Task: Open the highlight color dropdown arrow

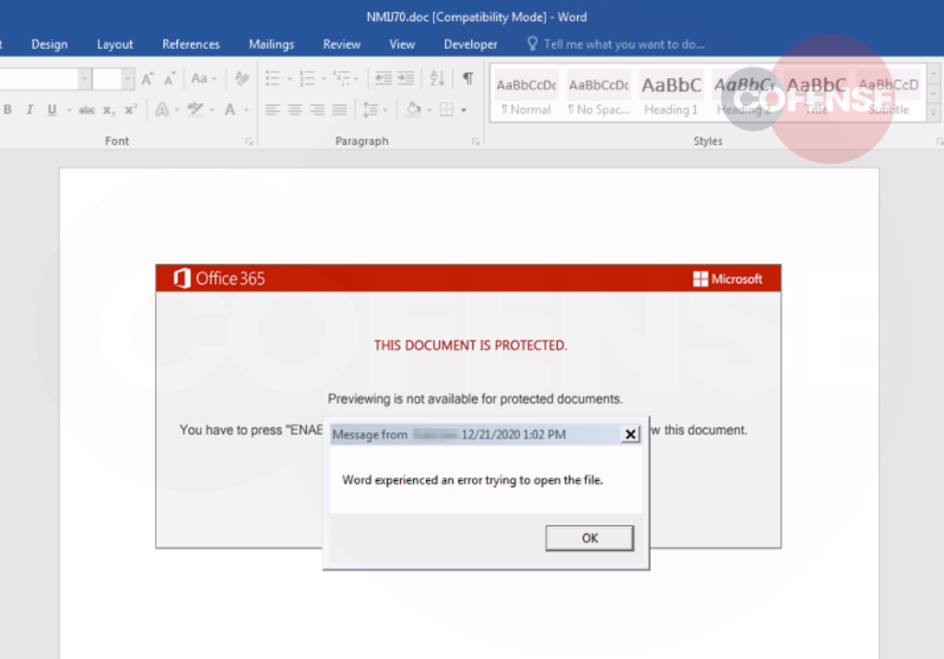Action: (212, 110)
